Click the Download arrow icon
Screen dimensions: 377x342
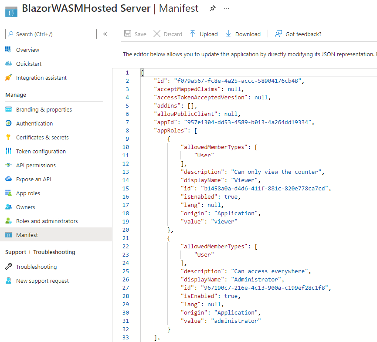(228, 34)
